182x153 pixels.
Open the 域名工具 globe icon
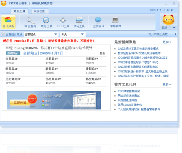point(46,22)
